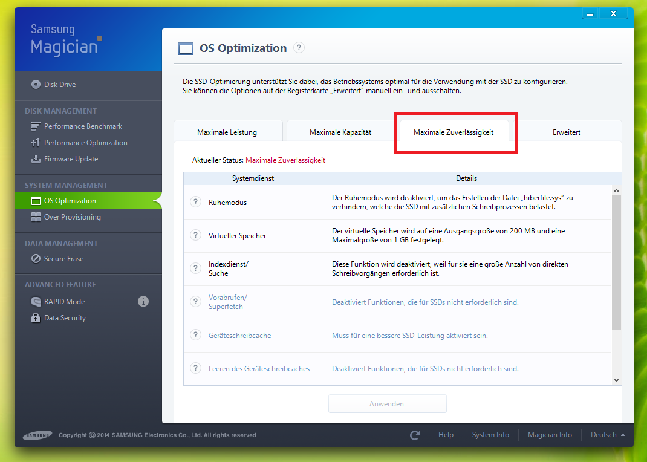Click help icon beside OS Optimization title

pos(299,48)
